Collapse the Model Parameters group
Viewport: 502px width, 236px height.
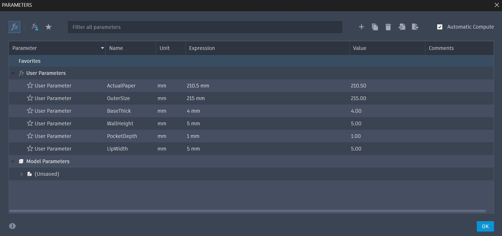(x=13, y=161)
